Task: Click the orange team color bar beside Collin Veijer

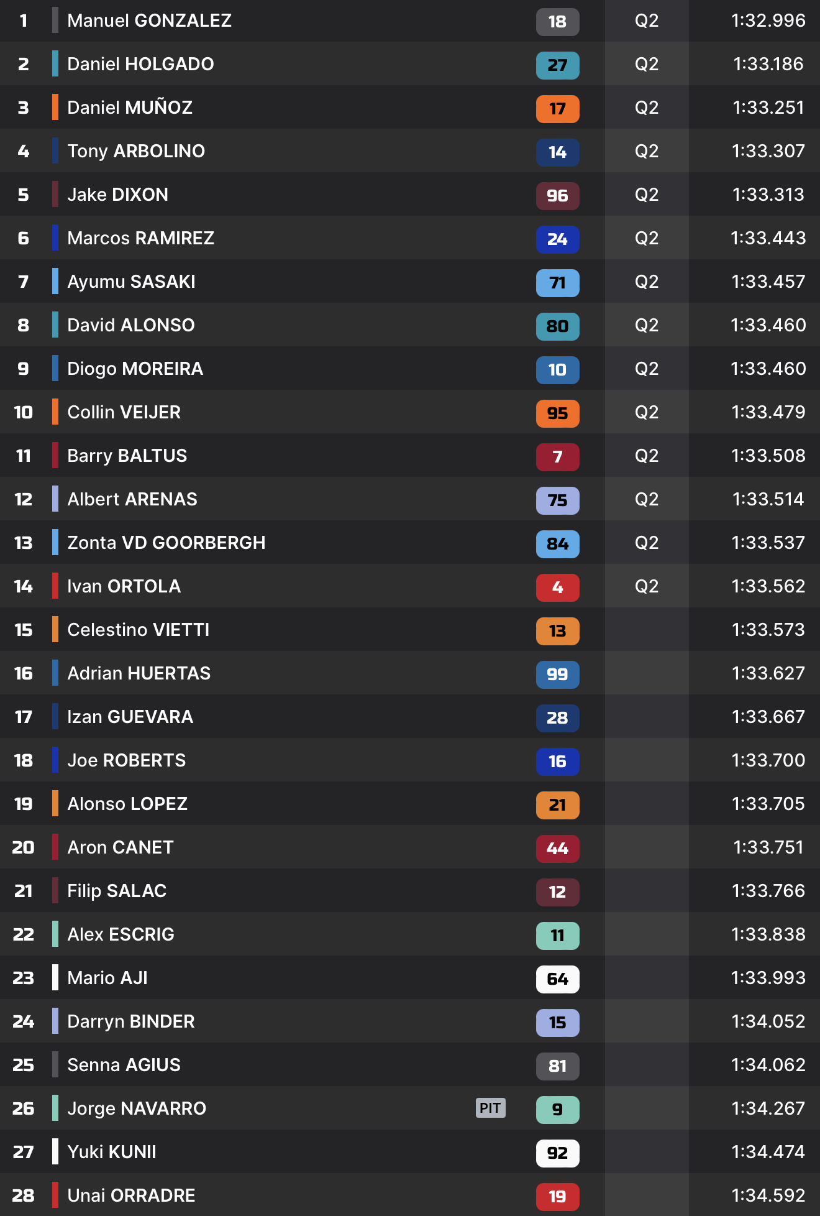Action: (55, 412)
